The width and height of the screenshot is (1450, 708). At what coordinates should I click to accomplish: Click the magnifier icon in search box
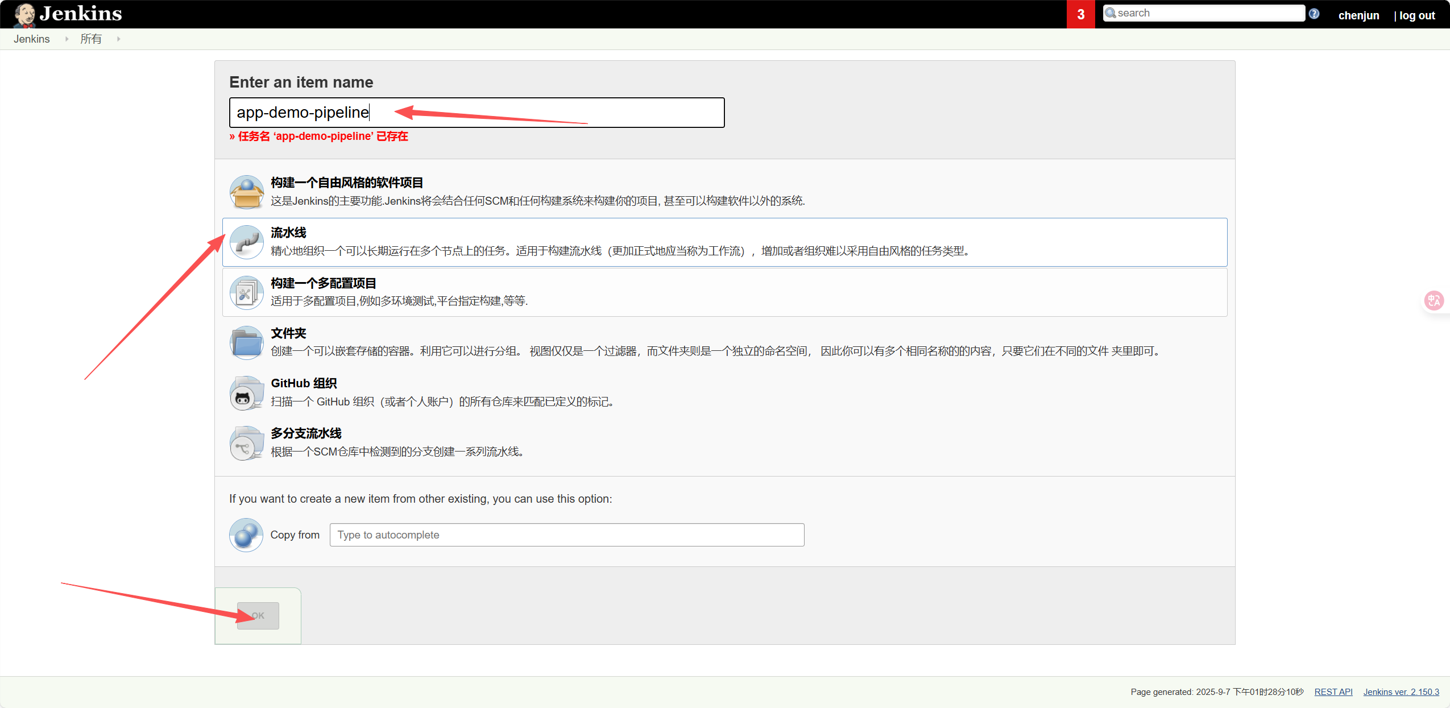coord(1110,13)
